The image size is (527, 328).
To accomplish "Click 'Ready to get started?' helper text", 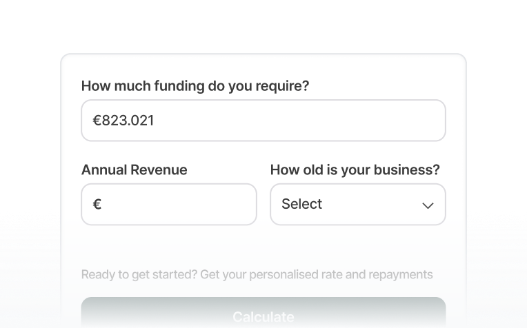I will tap(139, 275).
